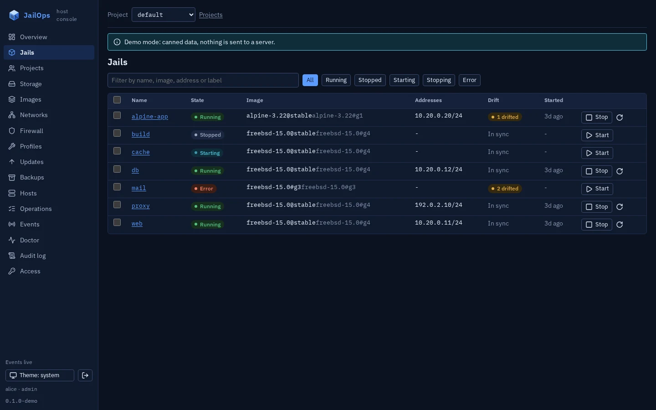
Task: Click the restart icon for web jail
Action: coord(620,225)
